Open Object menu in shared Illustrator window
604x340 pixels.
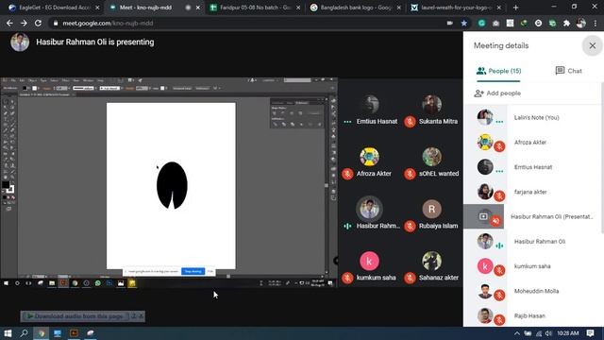point(32,80)
